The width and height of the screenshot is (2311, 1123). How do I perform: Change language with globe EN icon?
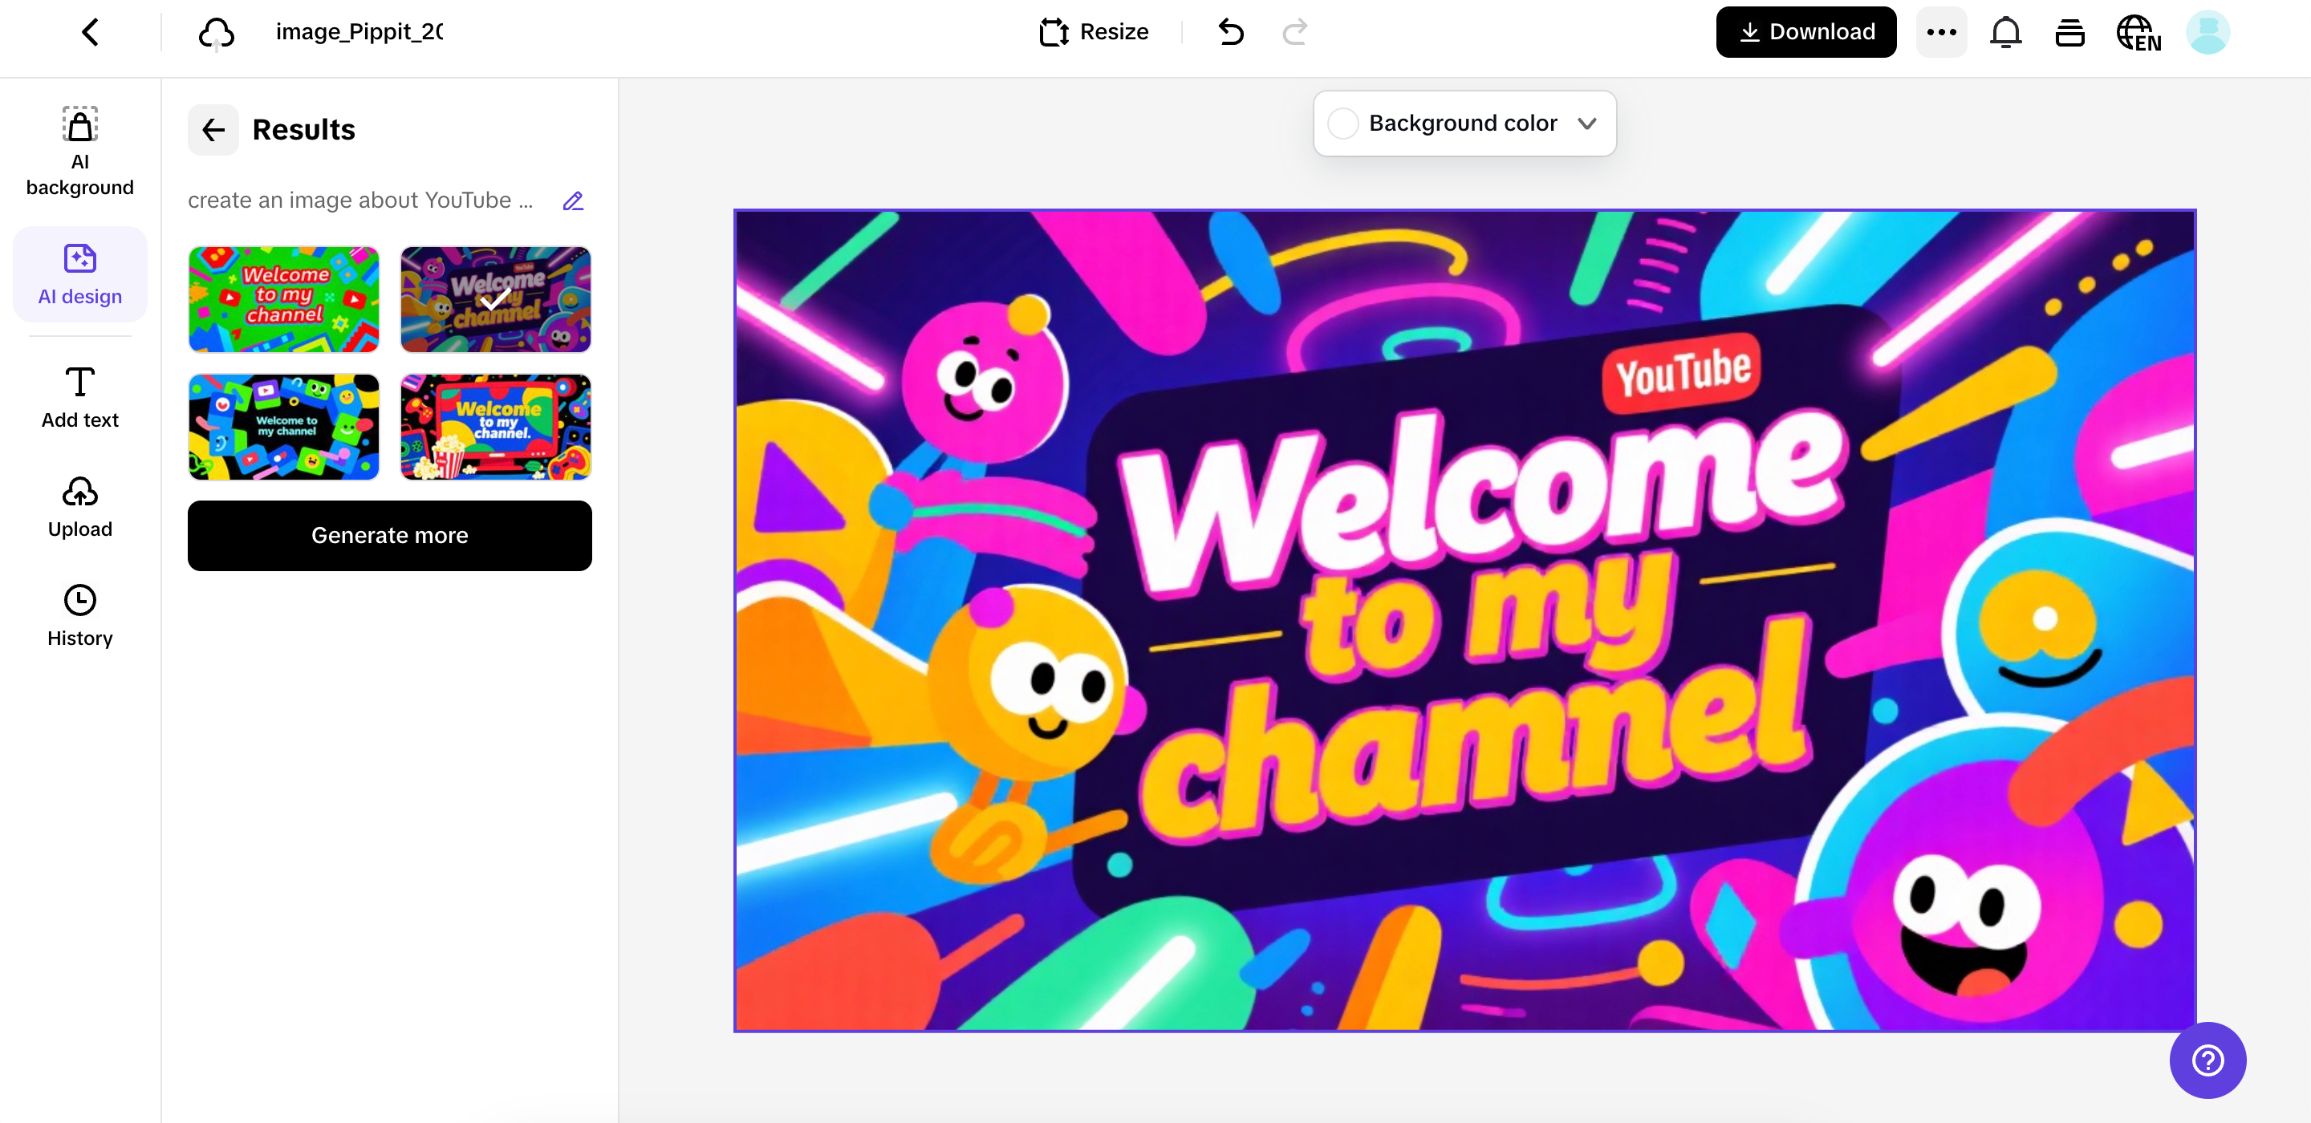pos(2138,33)
